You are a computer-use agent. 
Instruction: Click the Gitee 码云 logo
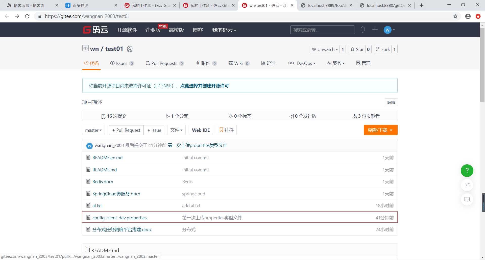(95, 30)
